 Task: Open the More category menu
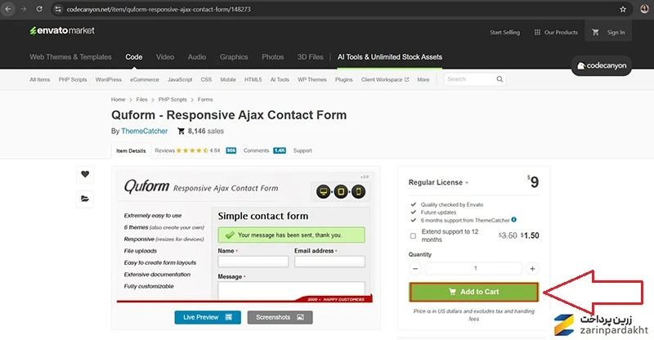coord(423,79)
